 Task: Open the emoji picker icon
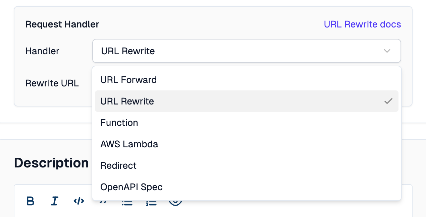[175, 201]
